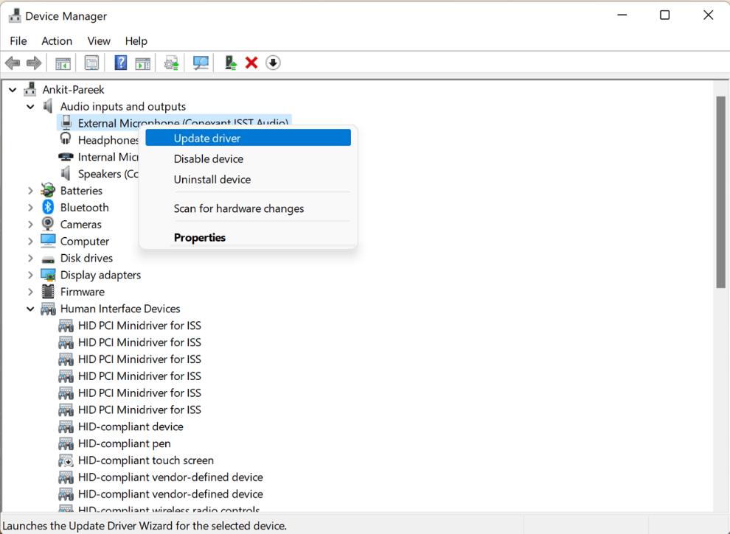Expand the Bluetooth category
Image resolution: width=730 pixels, height=534 pixels.
click(x=30, y=208)
